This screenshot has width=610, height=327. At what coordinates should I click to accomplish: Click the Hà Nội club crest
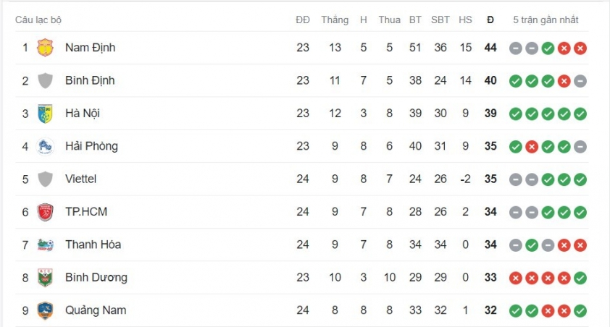[46, 114]
